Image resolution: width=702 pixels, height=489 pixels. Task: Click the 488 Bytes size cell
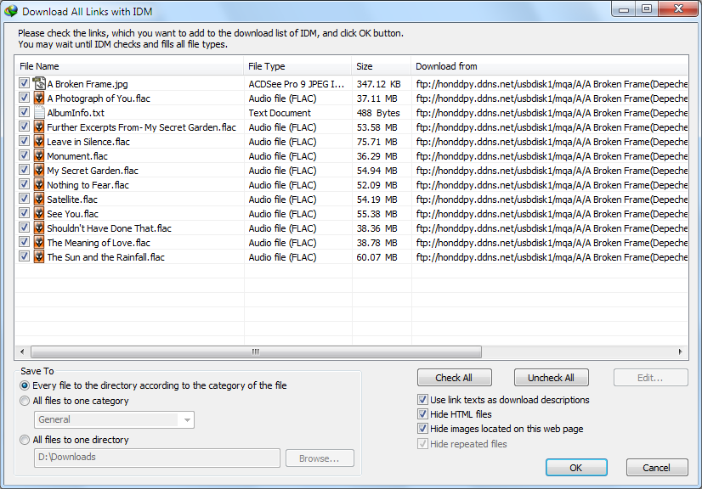pyautogui.click(x=378, y=113)
